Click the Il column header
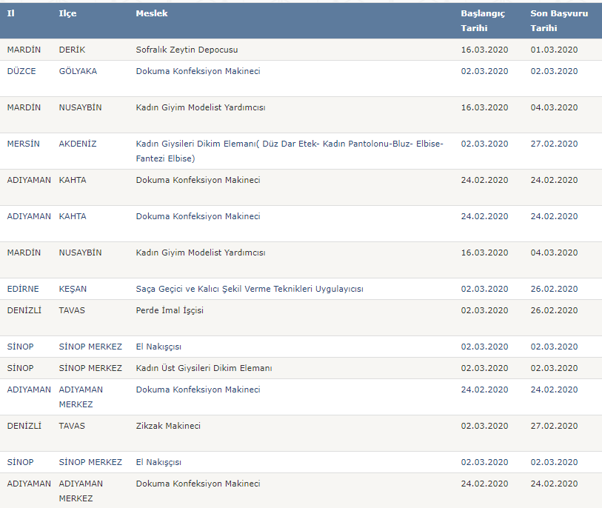Image resolution: width=602 pixels, height=508 pixels. [11, 13]
